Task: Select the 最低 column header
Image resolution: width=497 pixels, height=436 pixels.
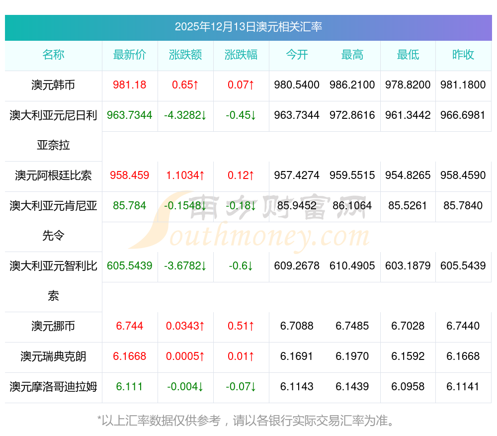Action: click(x=408, y=55)
